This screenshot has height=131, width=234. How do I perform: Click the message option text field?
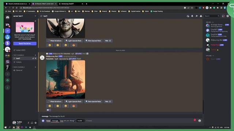pyautogui.click(x=67, y=121)
